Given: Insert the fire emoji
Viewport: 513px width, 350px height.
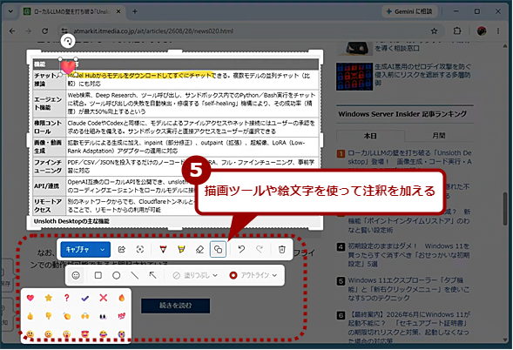Looking at the screenshot, I should (x=122, y=298).
